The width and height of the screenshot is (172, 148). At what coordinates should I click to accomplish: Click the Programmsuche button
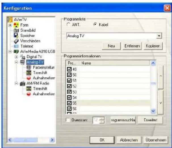pyautogui.click(x=123, y=120)
